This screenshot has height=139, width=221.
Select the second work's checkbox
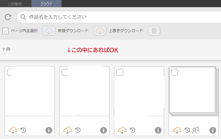coord(65,72)
